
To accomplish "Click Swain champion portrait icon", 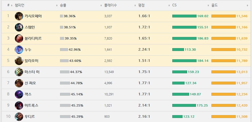I will 19,27.
